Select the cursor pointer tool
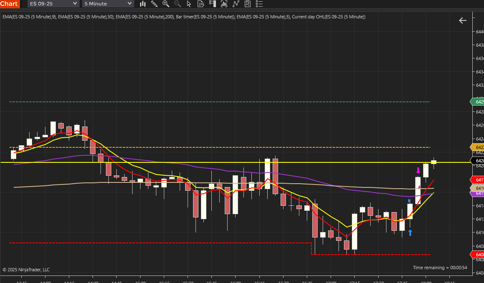This screenshot has width=484, height=283. click(189, 4)
